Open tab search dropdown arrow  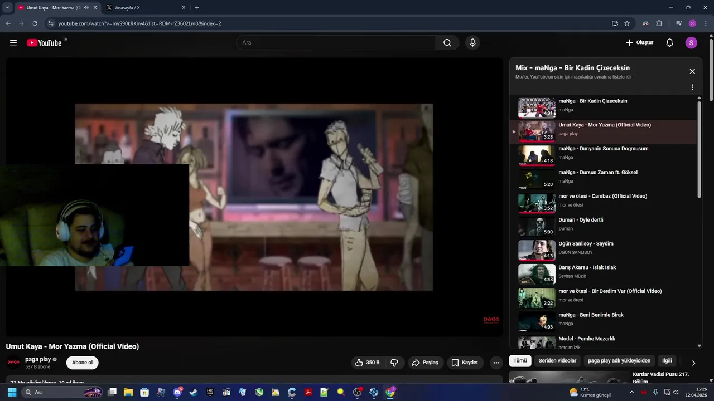tap(7, 8)
